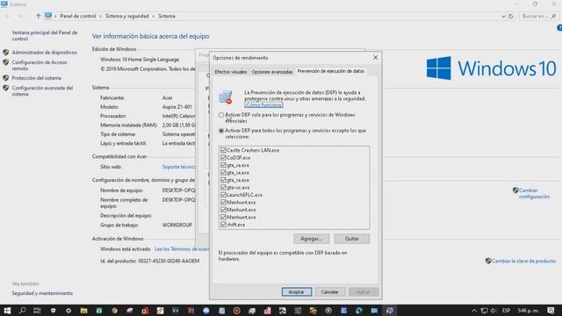Click the shield icon beside Configuración de Acceso remoto
The width and height of the screenshot is (562, 316).
6,62
